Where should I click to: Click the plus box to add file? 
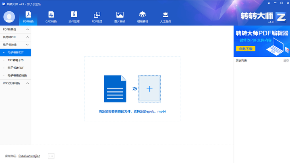pyautogui.click(x=149, y=89)
